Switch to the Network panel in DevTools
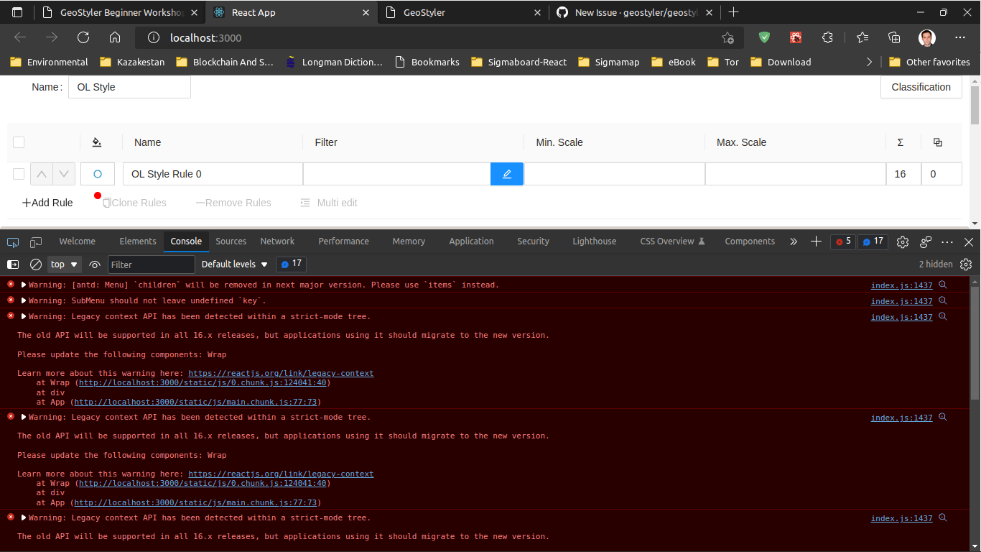Image resolution: width=981 pixels, height=552 pixels. pos(277,241)
